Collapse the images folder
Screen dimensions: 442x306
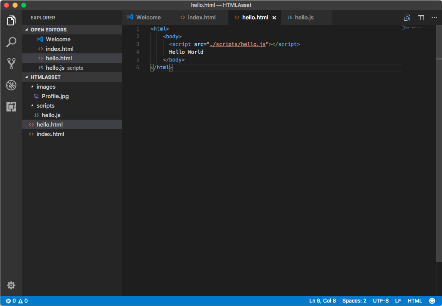[x=32, y=87]
